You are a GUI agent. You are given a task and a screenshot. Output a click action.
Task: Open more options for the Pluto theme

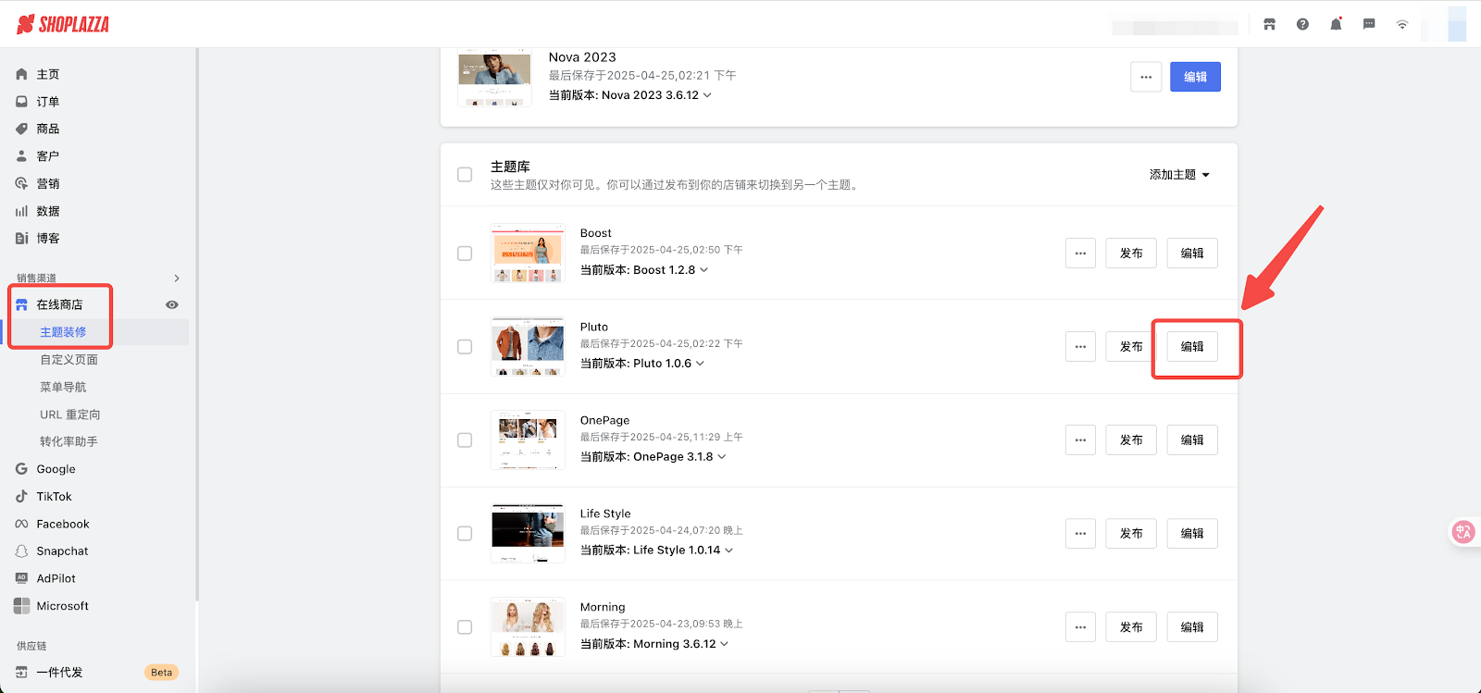(1080, 347)
